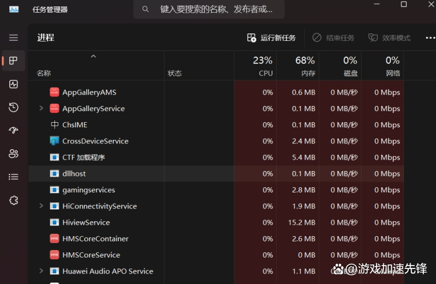Click the 2.4 MB memory value
Viewport: 436px width, 284px height.
pos(304,141)
